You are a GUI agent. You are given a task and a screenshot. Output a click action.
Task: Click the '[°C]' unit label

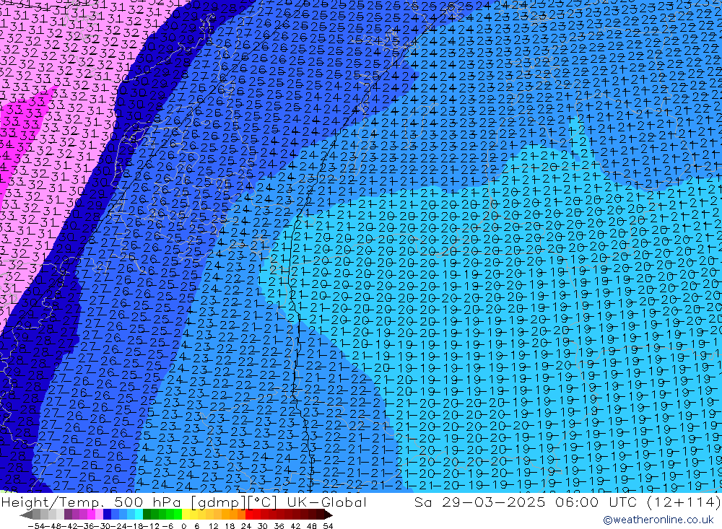coord(264,502)
